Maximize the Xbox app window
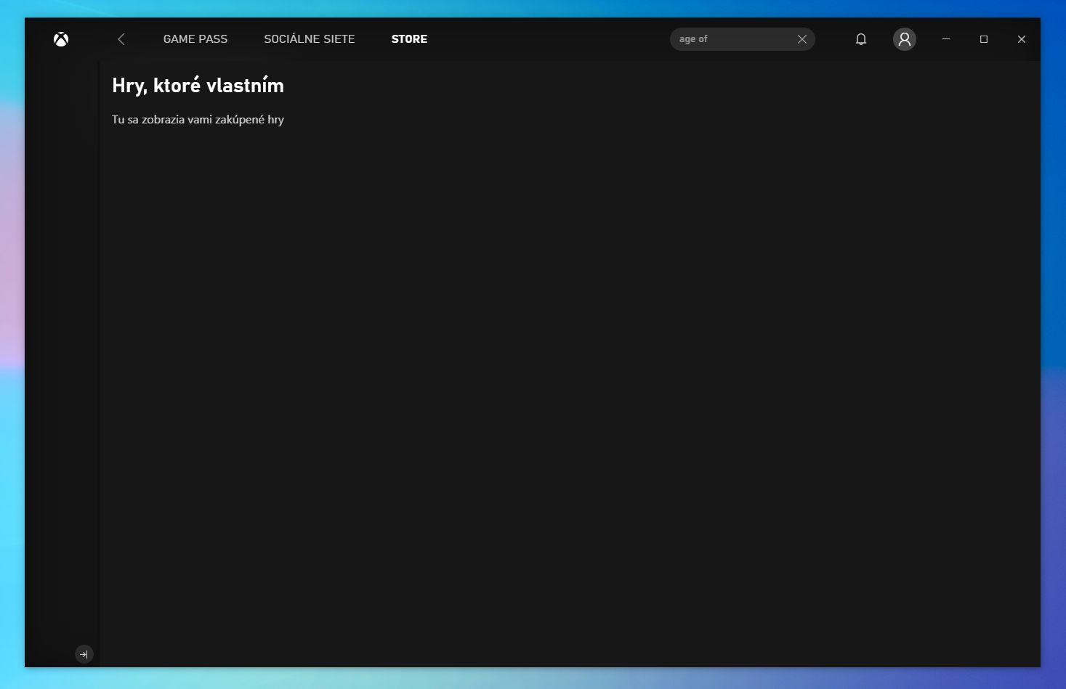Viewport: 1066px width, 689px height. (x=984, y=39)
